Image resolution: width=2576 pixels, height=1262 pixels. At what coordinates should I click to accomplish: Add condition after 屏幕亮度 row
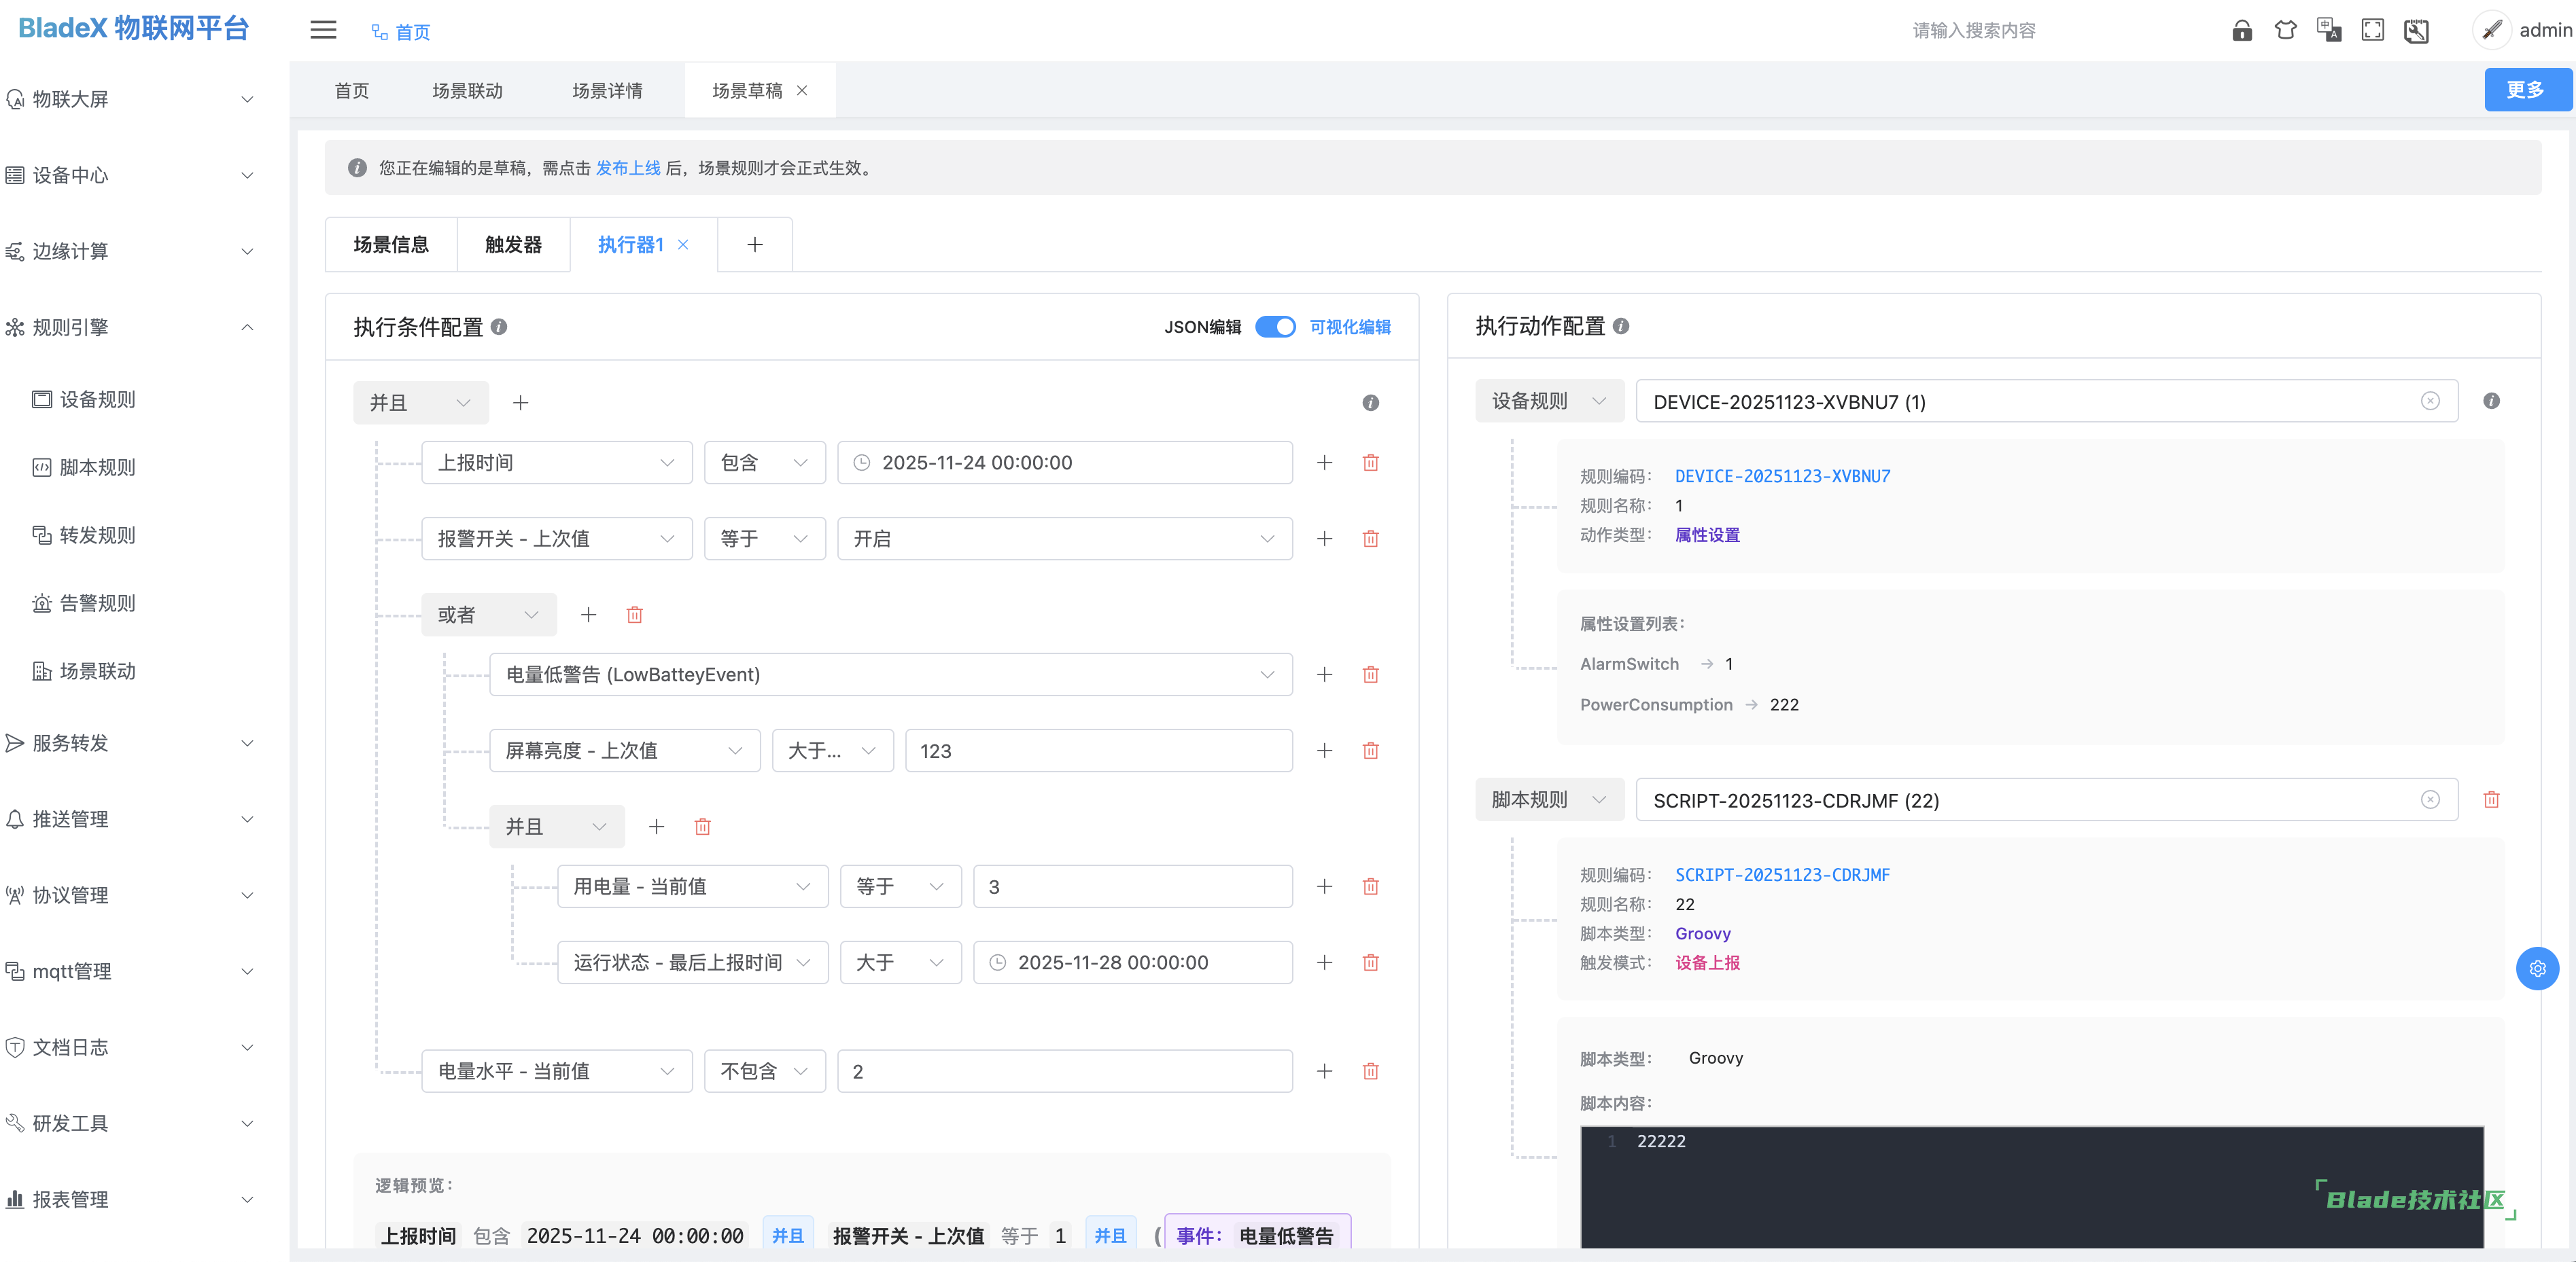pos(1324,751)
